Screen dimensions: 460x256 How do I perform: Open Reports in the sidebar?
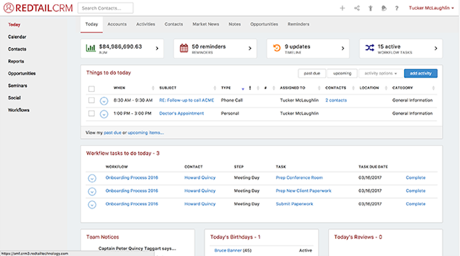click(16, 61)
